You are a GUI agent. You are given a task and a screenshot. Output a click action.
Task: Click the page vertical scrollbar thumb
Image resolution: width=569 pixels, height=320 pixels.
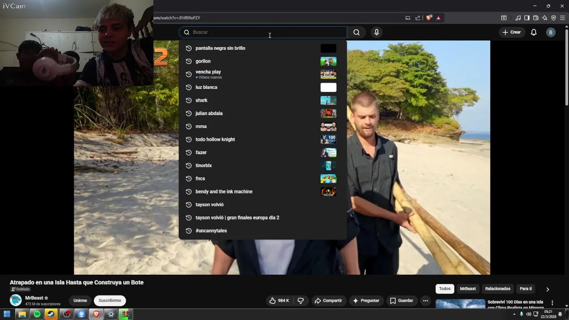(567, 67)
